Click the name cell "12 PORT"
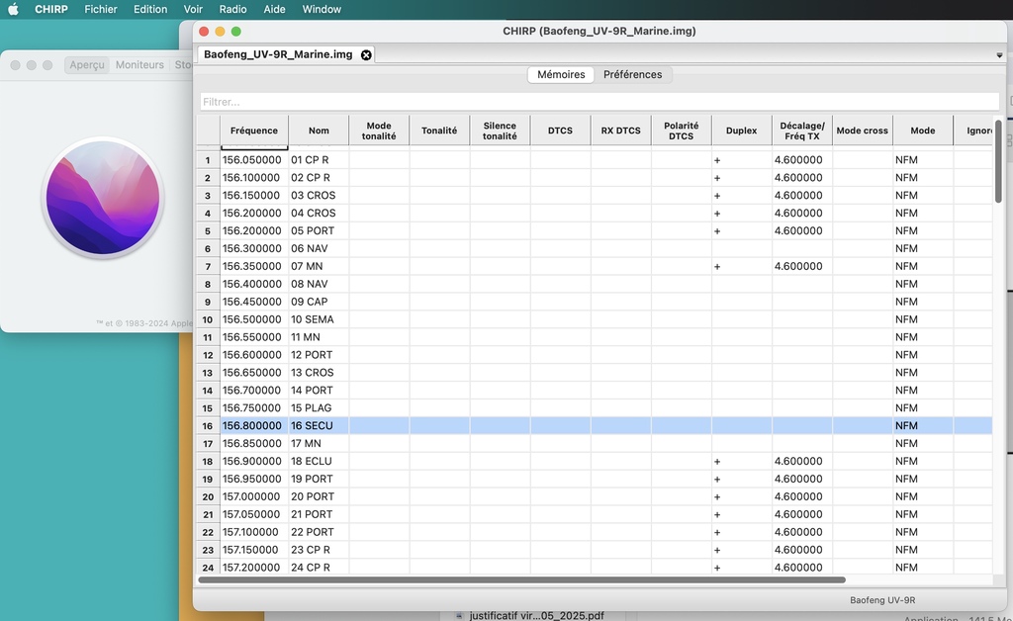Screen dimensions: 1013x621 [319, 355]
